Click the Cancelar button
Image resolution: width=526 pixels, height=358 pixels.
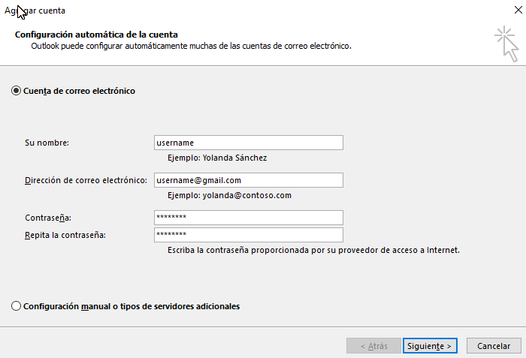(x=494, y=345)
